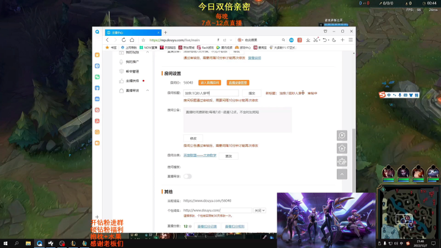Open Windows taskbar search
The image size is (441, 248).
coord(17,243)
